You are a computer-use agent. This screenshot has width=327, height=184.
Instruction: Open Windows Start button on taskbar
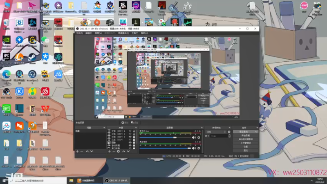tap(4, 180)
